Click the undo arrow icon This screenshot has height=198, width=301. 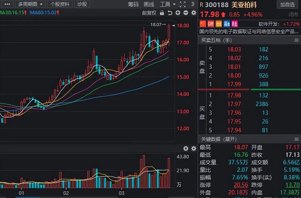pyautogui.click(x=170, y=13)
